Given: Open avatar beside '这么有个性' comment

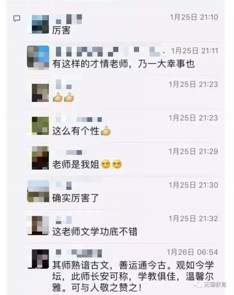Looking at the screenshot, I should point(40,126).
